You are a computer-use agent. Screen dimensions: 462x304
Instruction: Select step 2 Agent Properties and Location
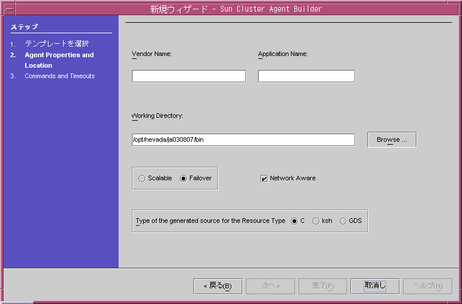pyautogui.click(x=59, y=60)
